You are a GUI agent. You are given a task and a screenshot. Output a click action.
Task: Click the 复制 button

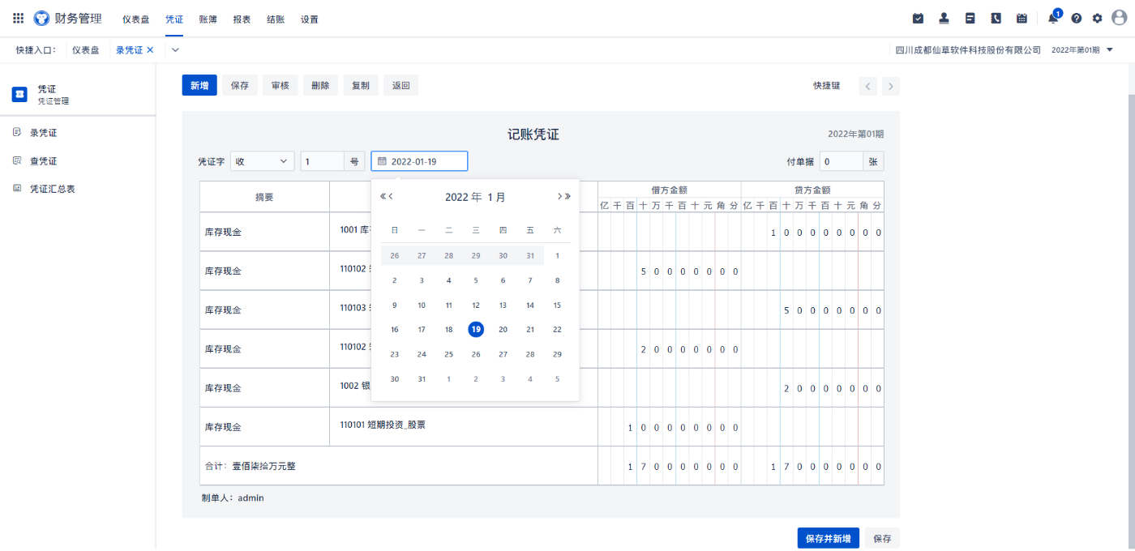tap(361, 85)
